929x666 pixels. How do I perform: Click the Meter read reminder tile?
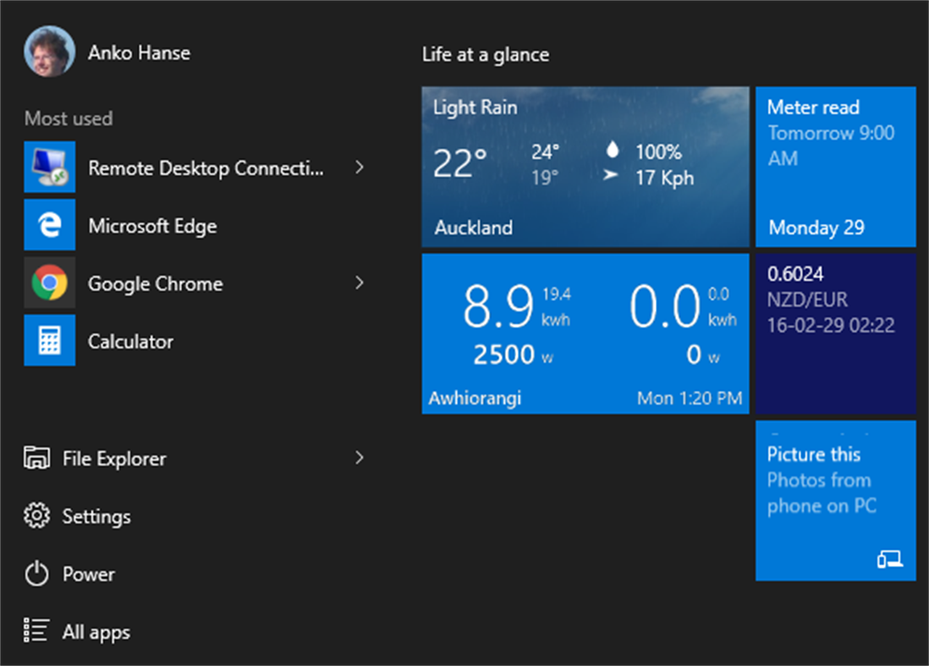click(835, 167)
